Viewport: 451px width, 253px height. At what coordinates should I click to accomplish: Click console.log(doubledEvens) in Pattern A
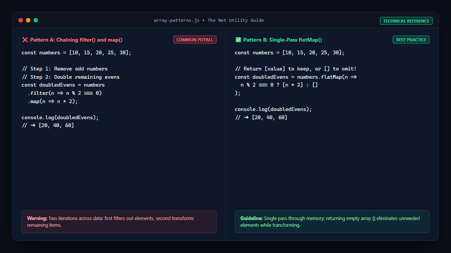tap(60, 118)
